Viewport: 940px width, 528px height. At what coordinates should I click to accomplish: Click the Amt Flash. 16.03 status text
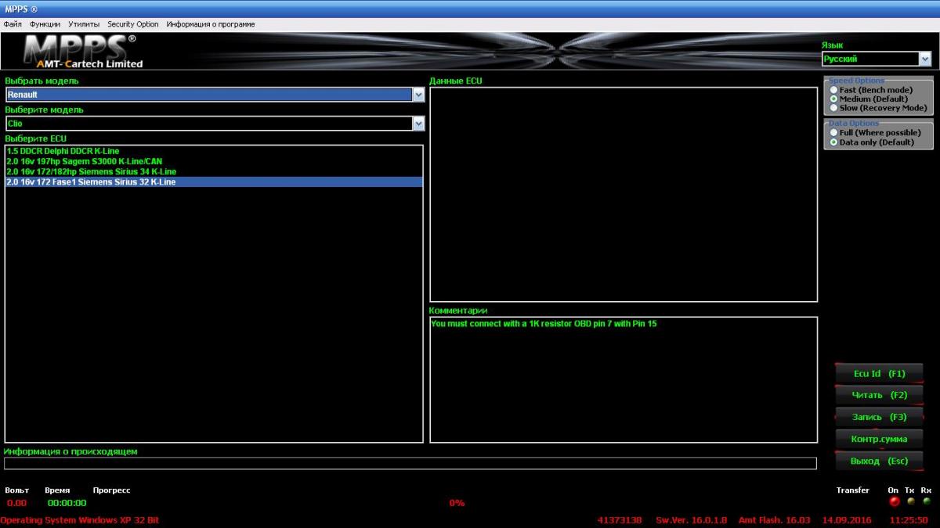click(x=774, y=519)
